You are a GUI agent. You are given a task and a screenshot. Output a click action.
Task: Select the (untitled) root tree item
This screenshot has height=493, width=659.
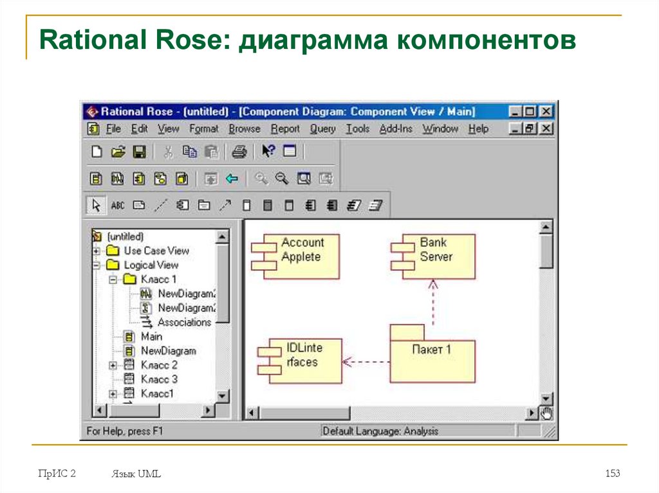tap(125, 237)
